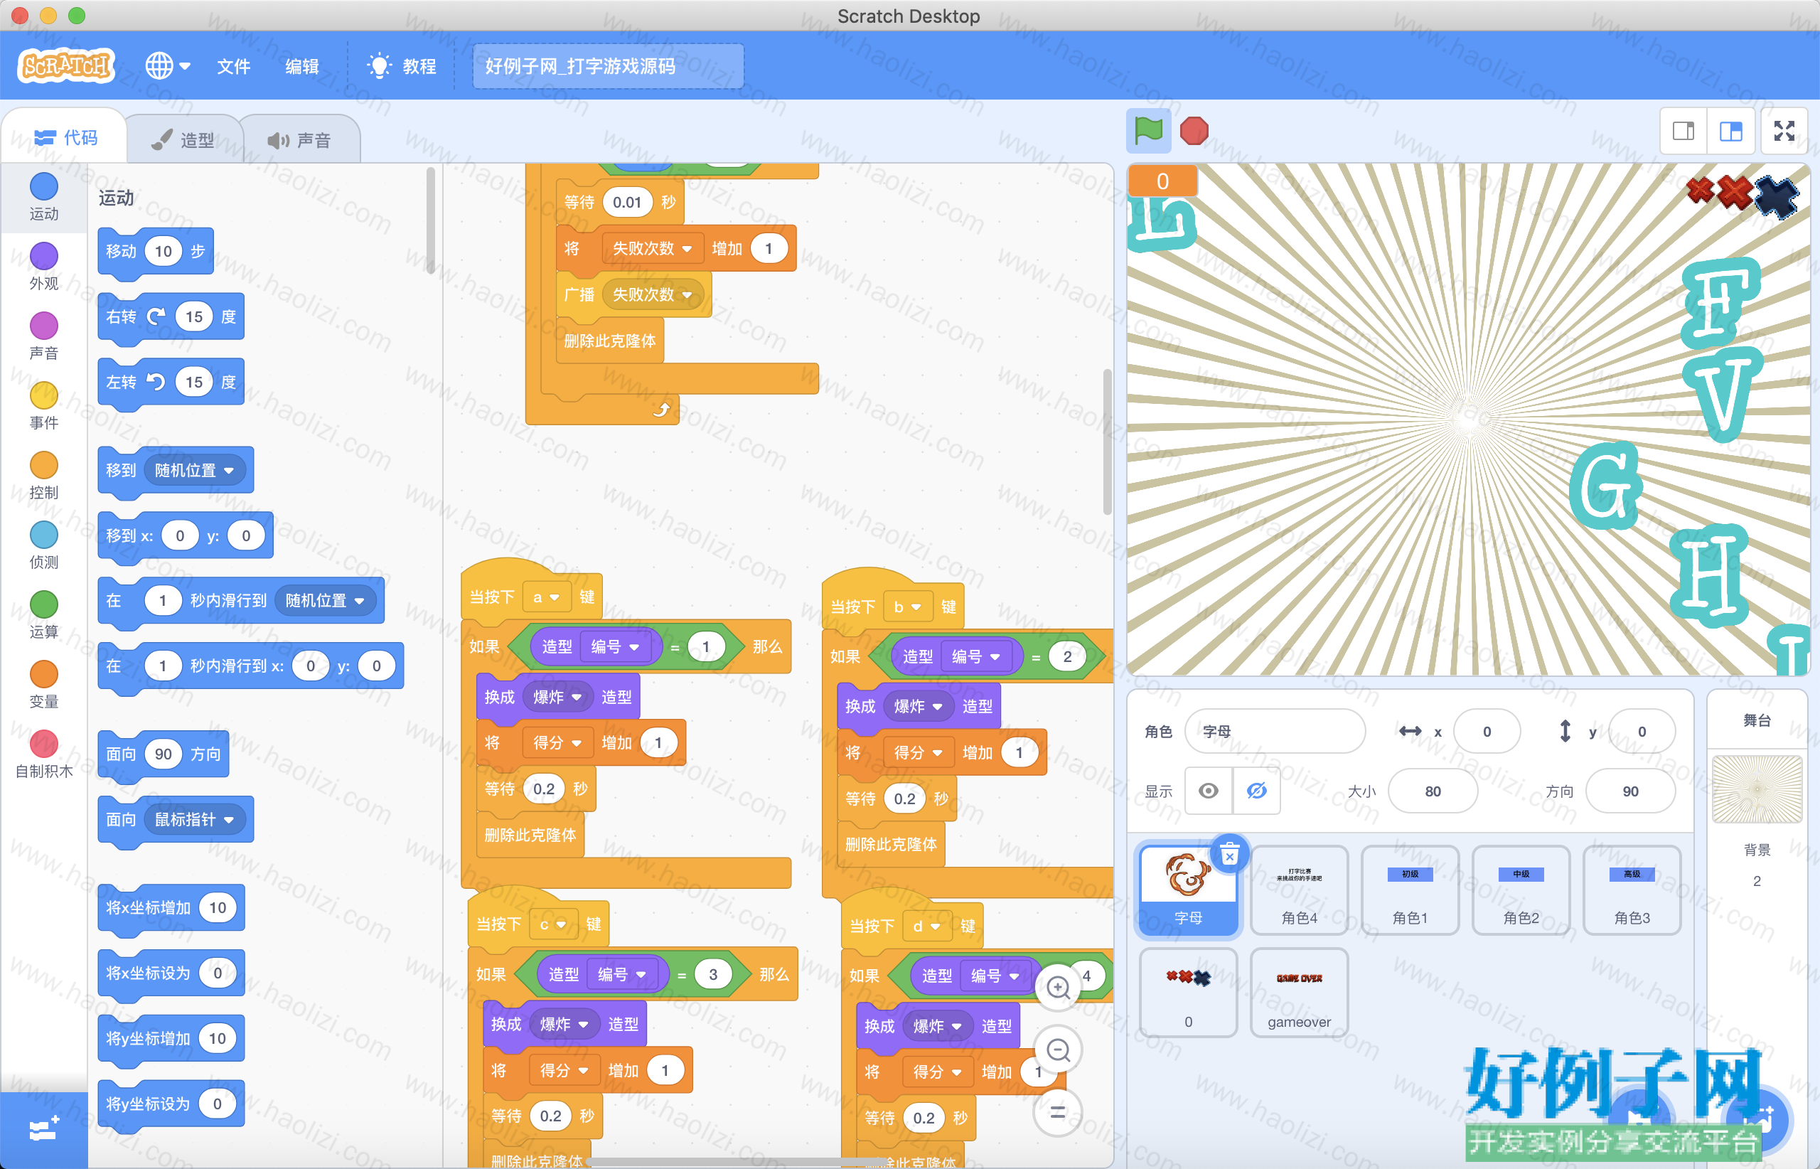Zoom out the code workspace
The height and width of the screenshot is (1169, 1820).
pyautogui.click(x=1058, y=1050)
